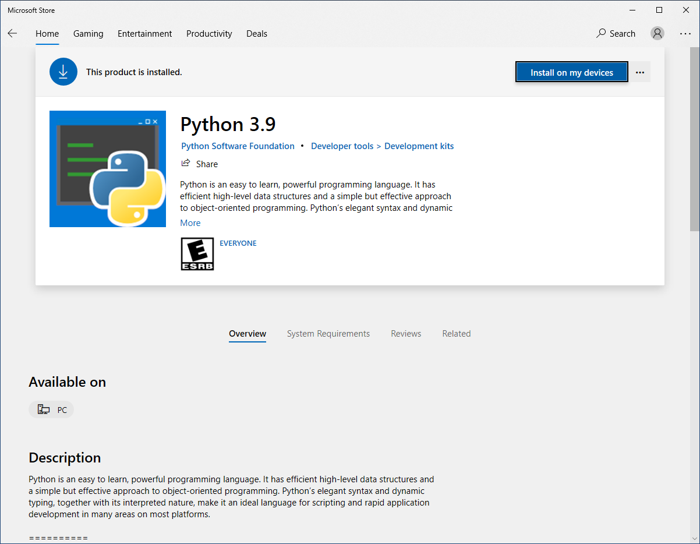Click the Share icon

pos(186,163)
